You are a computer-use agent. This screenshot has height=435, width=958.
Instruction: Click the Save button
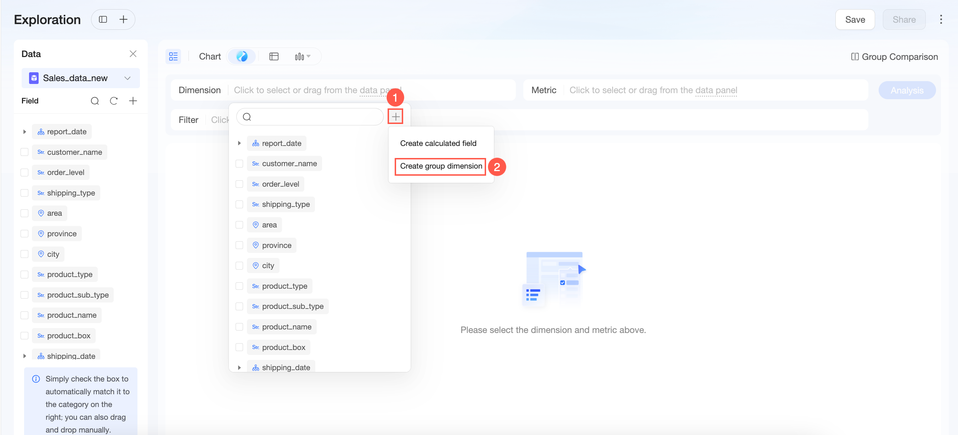click(x=855, y=19)
